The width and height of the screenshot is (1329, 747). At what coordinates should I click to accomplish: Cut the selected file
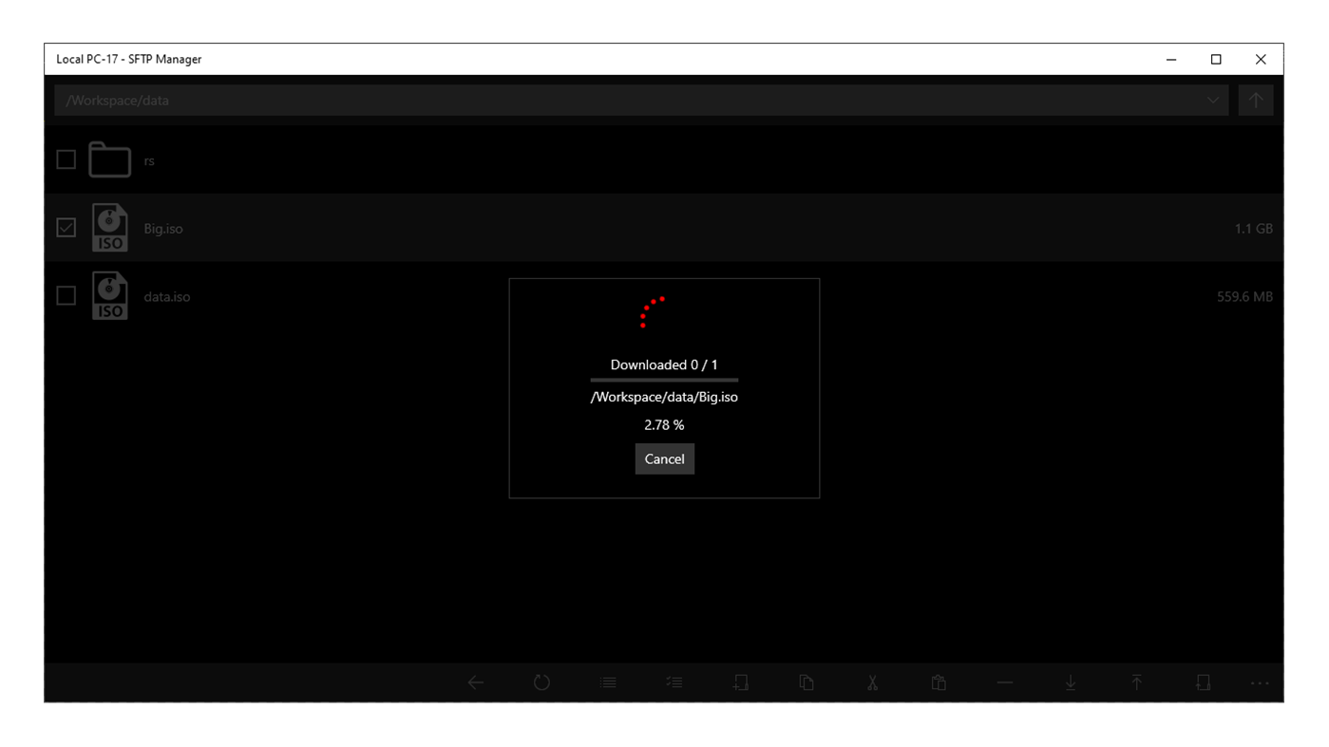[871, 682]
